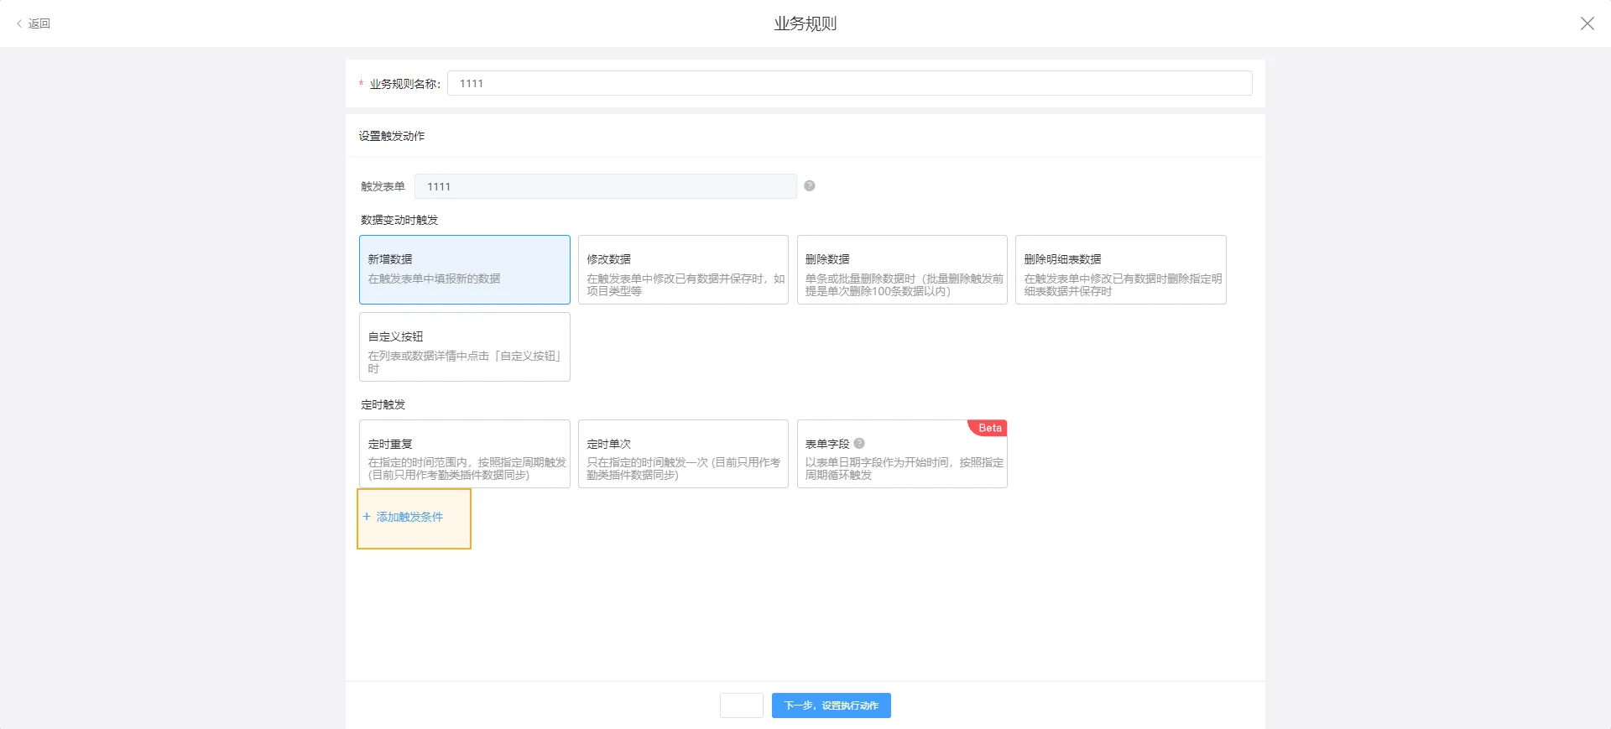Open the 触发表单 selection box
Image resolution: width=1611 pixels, height=729 pixels.
(604, 186)
